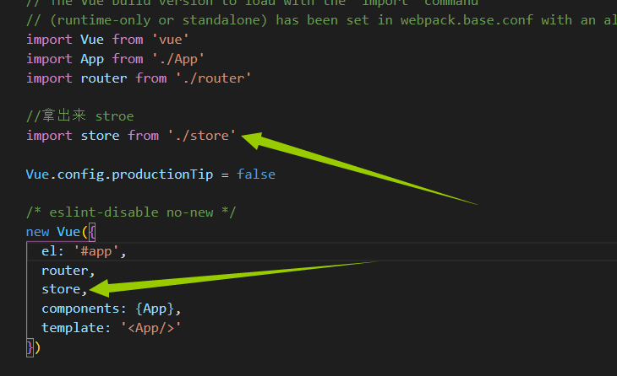Click the closing "})" line

34,347
